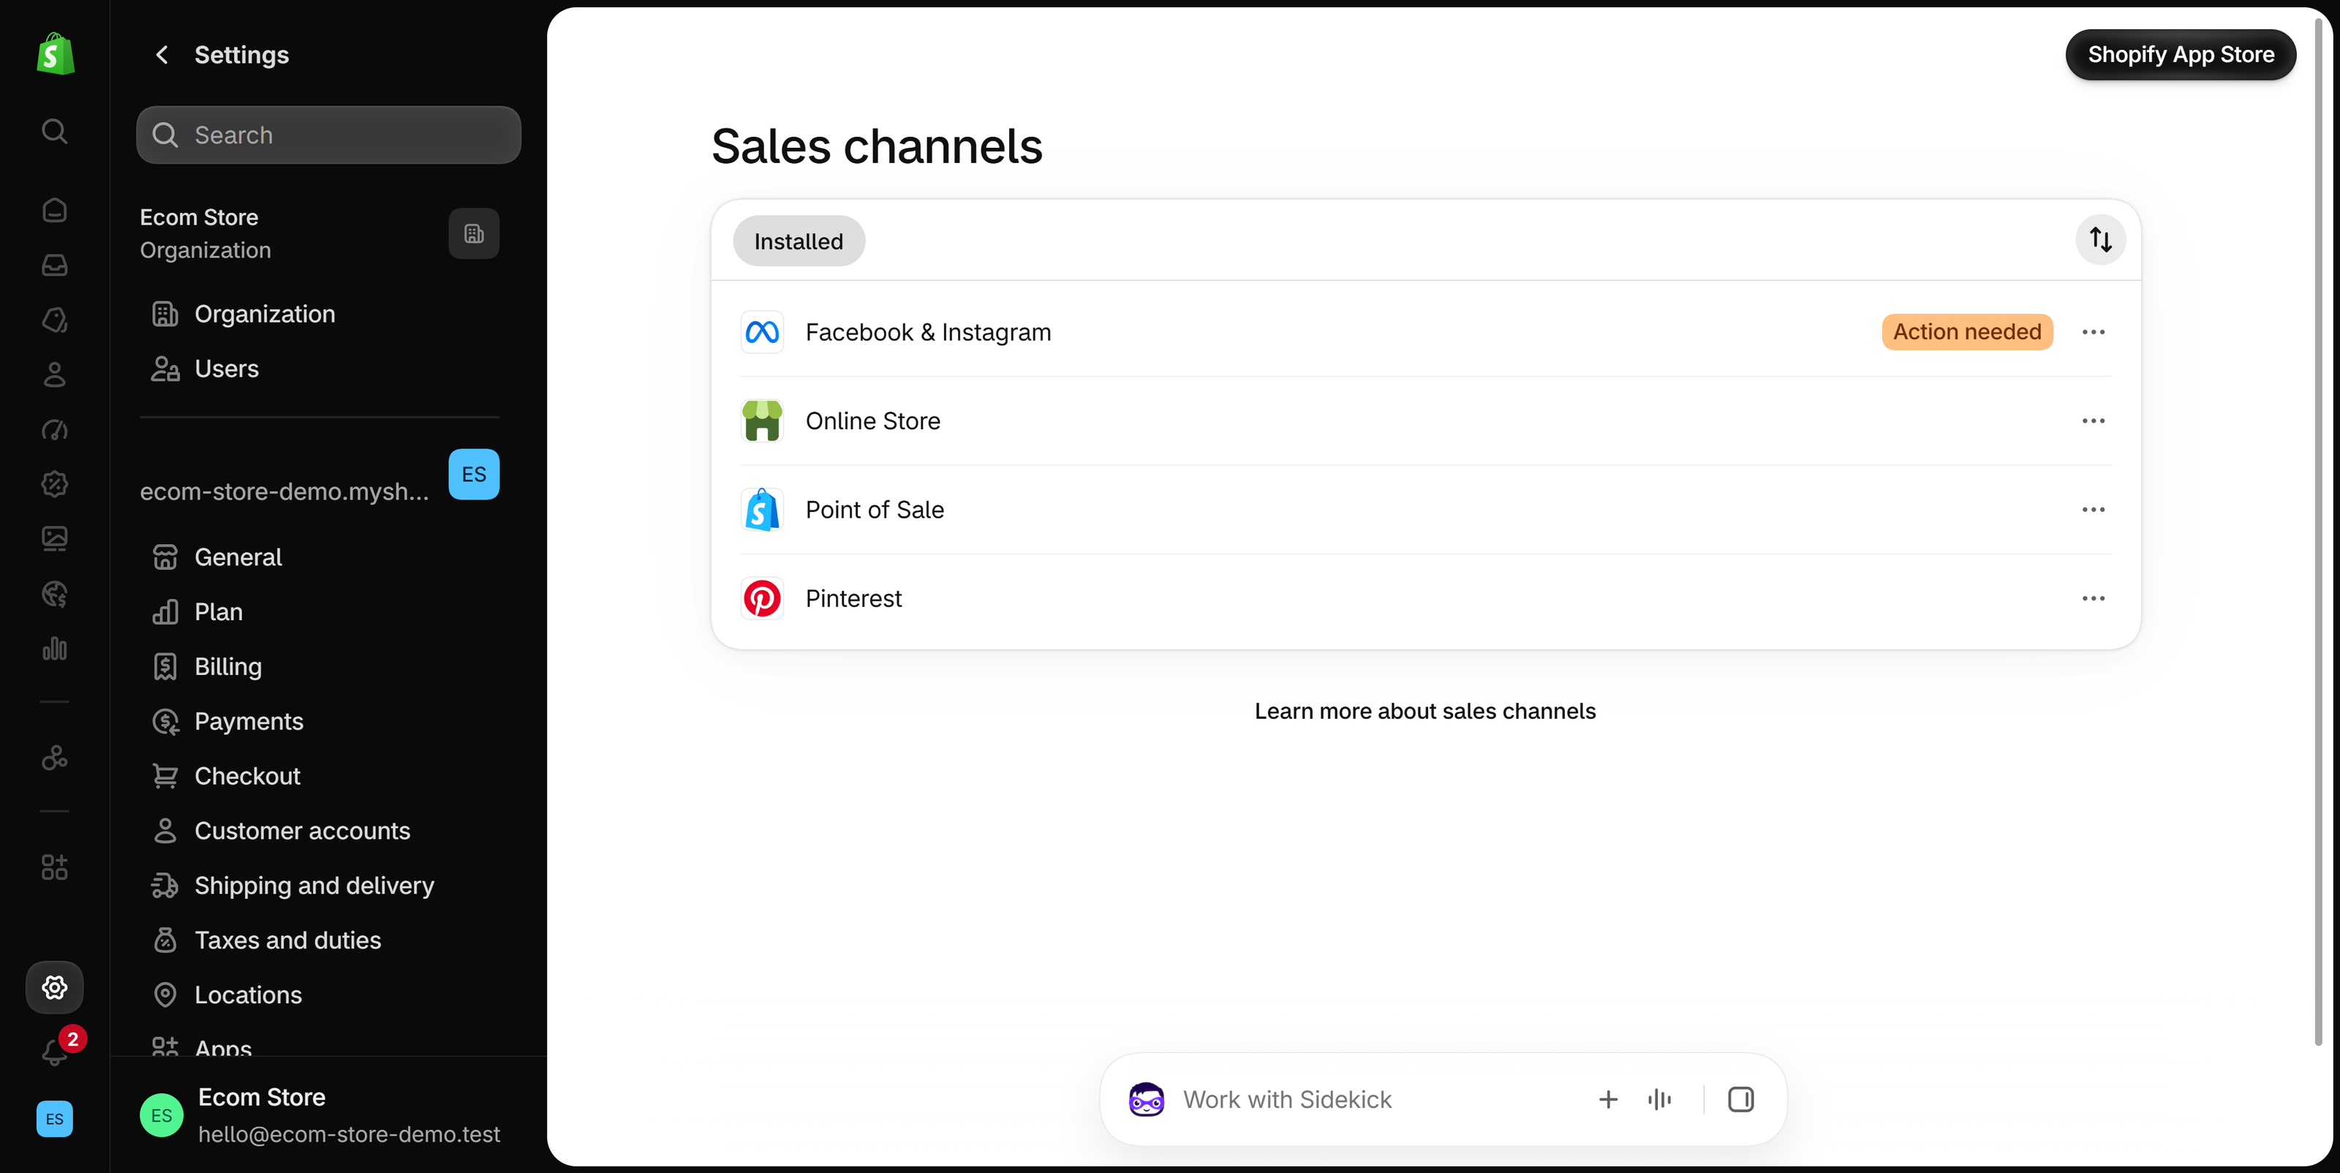
Task: Open Organization settings page
Action: click(319, 314)
